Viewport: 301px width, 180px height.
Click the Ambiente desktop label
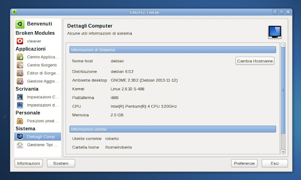[x=90, y=80]
